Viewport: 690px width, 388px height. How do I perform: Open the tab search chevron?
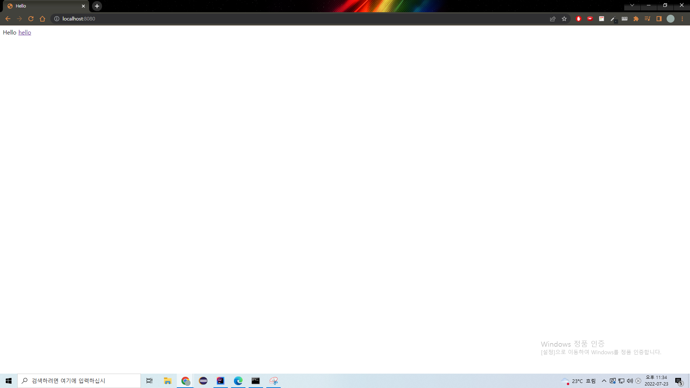click(632, 5)
